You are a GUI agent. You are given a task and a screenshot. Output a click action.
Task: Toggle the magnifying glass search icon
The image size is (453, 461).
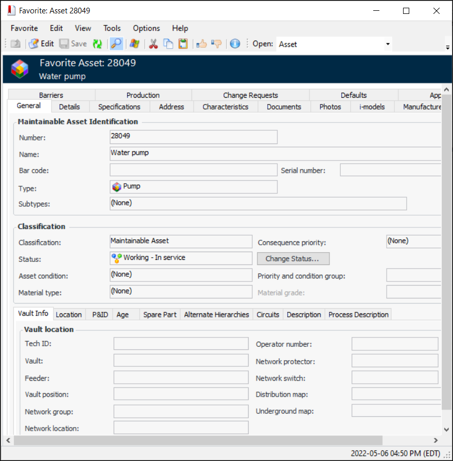[x=116, y=44]
